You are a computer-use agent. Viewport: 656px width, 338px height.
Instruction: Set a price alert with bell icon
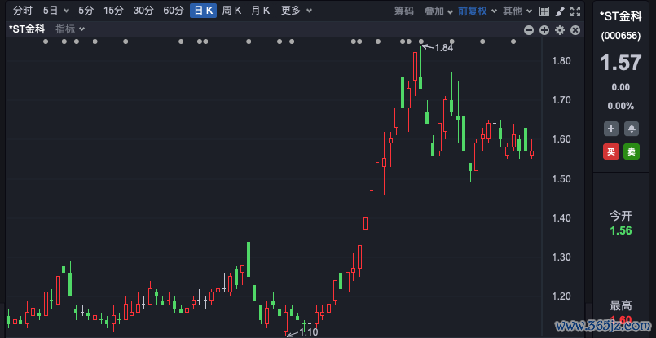(632, 129)
